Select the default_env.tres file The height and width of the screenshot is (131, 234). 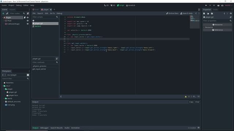click(14, 102)
